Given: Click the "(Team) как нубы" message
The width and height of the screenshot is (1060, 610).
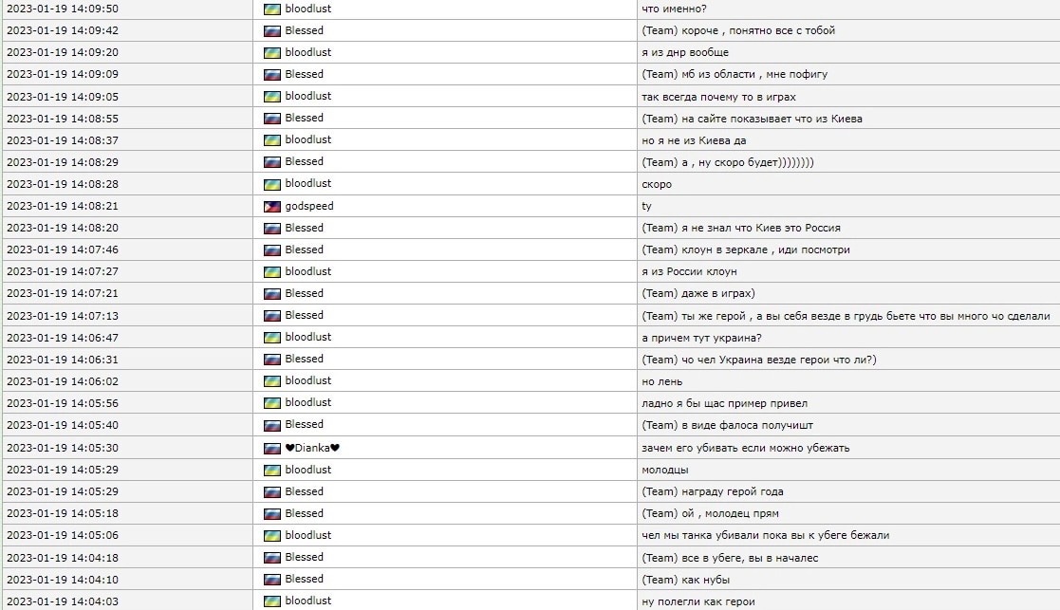Looking at the screenshot, I should [686, 579].
